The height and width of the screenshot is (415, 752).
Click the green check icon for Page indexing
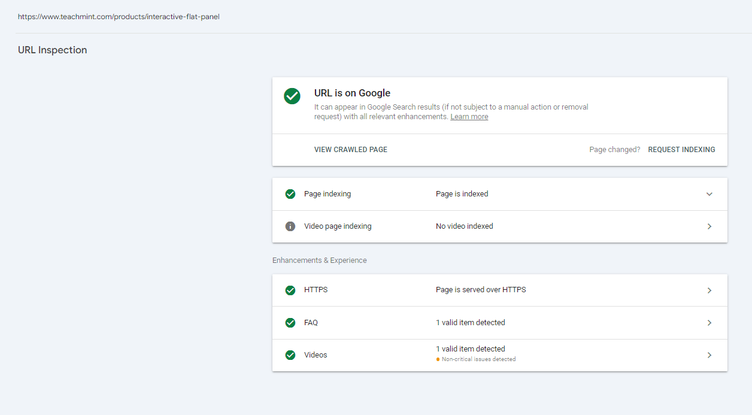tap(290, 194)
